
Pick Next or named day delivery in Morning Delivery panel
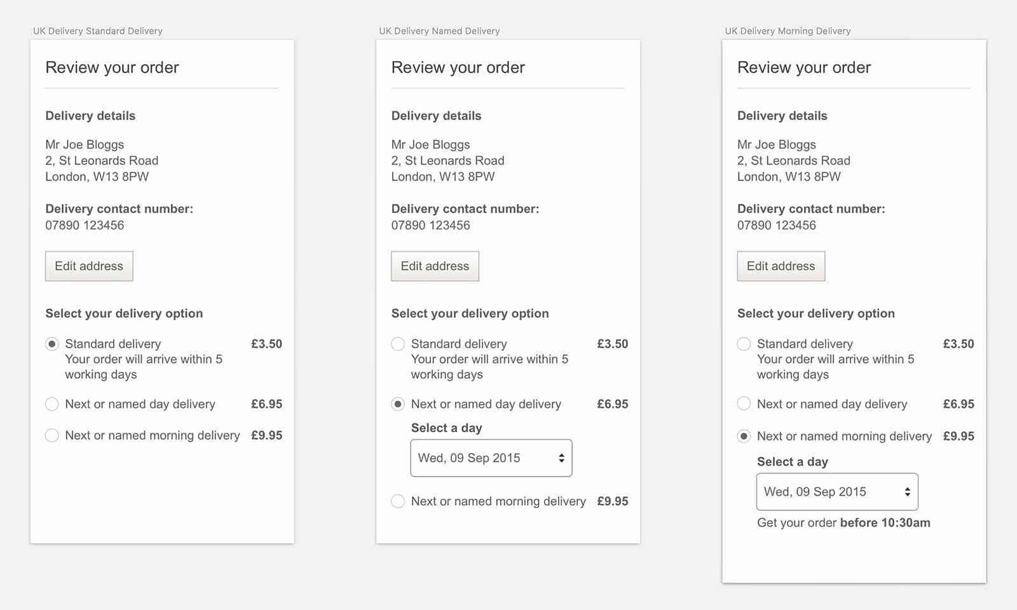click(x=744, y=404)
